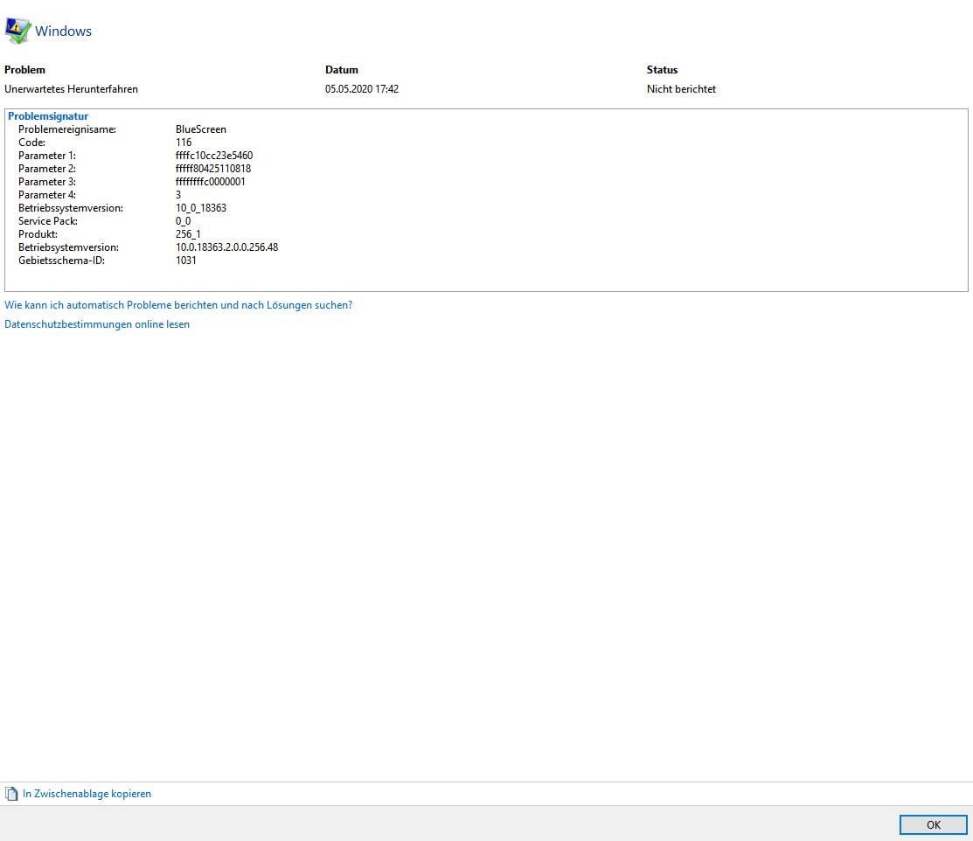The width and height of the screenshot is (973, 841).
Task: Open 'Wie kann ich automatisch Probleme berichten' link
Action: pyautogui.click(x=178, y=305)
